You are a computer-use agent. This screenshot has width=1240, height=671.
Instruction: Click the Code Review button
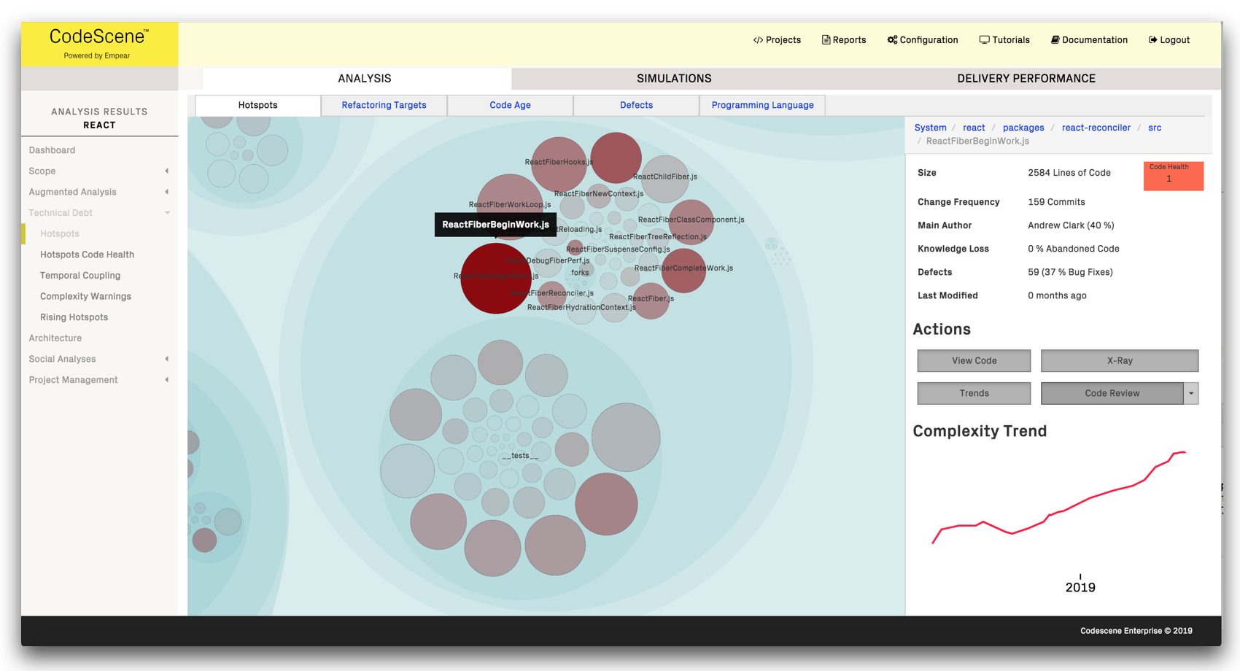point(1112,393)
